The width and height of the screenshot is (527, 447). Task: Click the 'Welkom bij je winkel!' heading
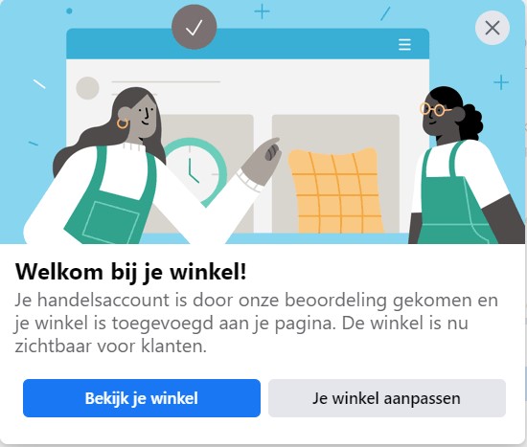131,271
